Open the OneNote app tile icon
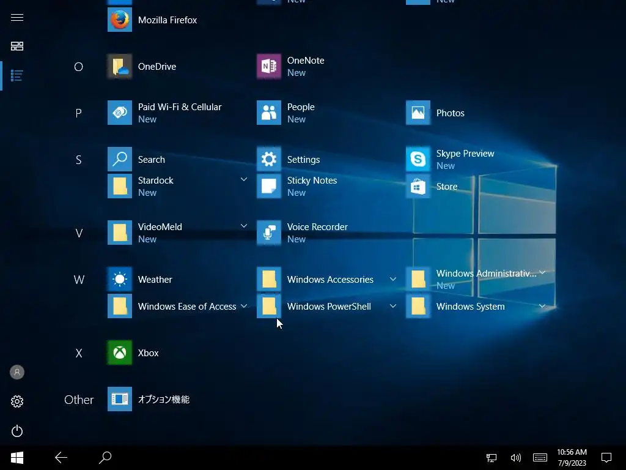The height and width of the screenshot is (470, 626). point(269,66)
